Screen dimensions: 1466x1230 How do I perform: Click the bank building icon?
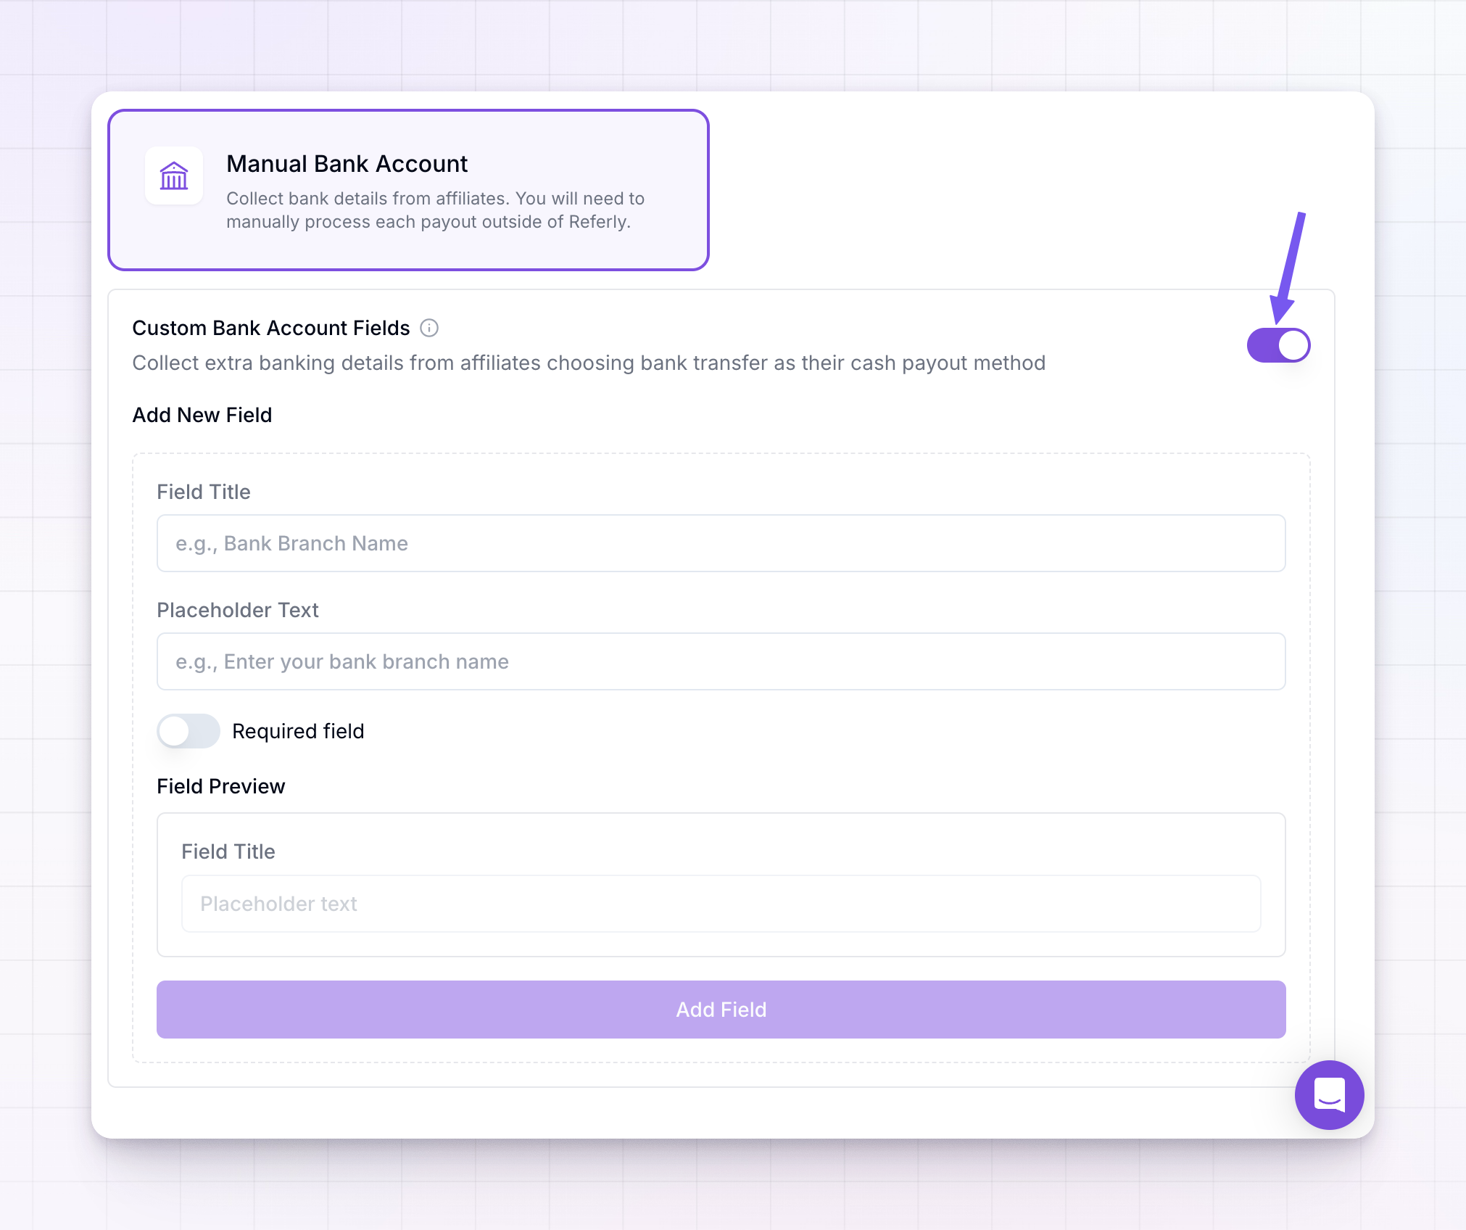point(174,176)
